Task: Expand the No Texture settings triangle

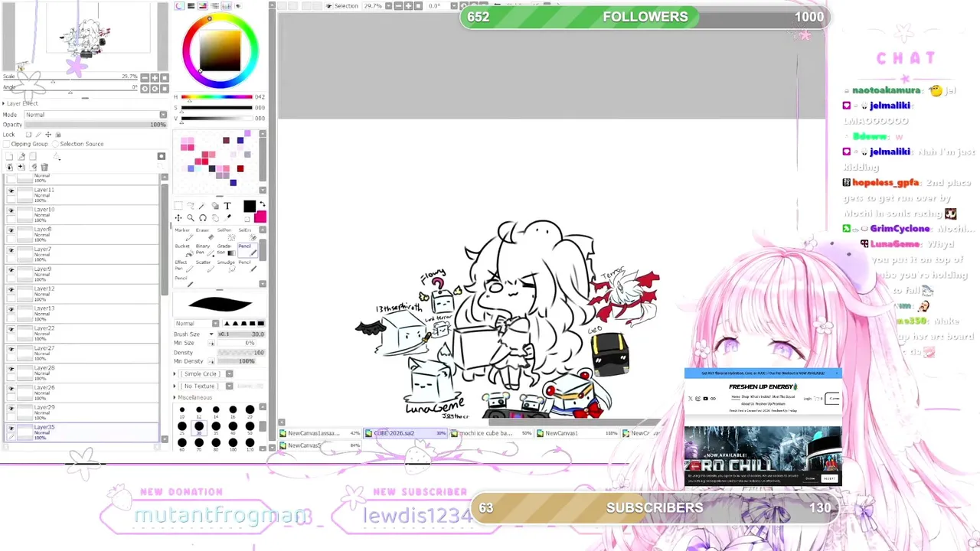Action: 175,386
